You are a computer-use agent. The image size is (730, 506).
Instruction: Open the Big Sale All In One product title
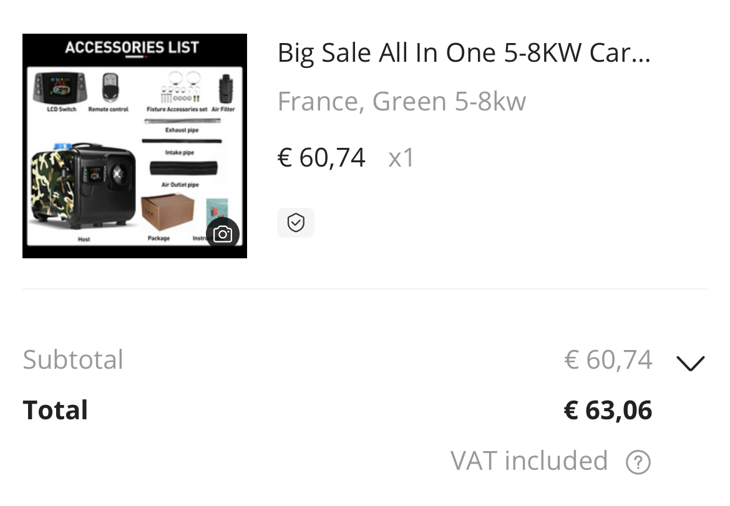pyautogui.click(x=464, y=54)
